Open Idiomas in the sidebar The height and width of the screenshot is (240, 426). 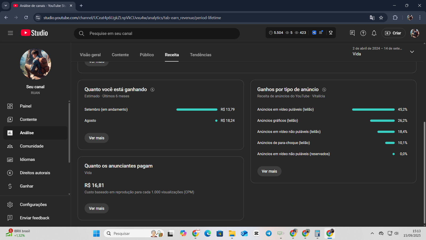(x=35, y=159)
